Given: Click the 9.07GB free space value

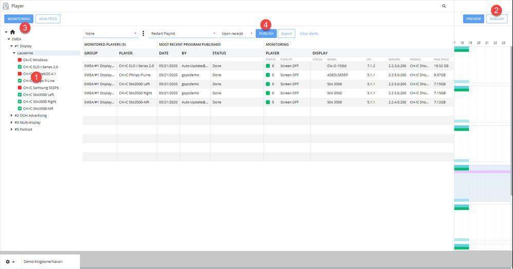Looking at the screenshot, I should coord(440,75).
